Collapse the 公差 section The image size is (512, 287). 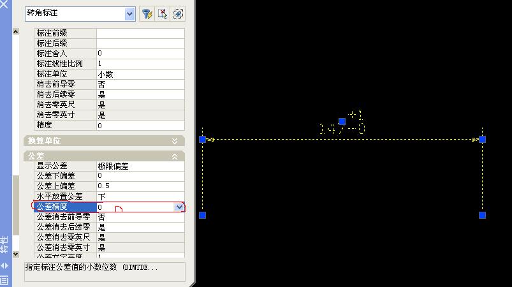pos(175,157)
